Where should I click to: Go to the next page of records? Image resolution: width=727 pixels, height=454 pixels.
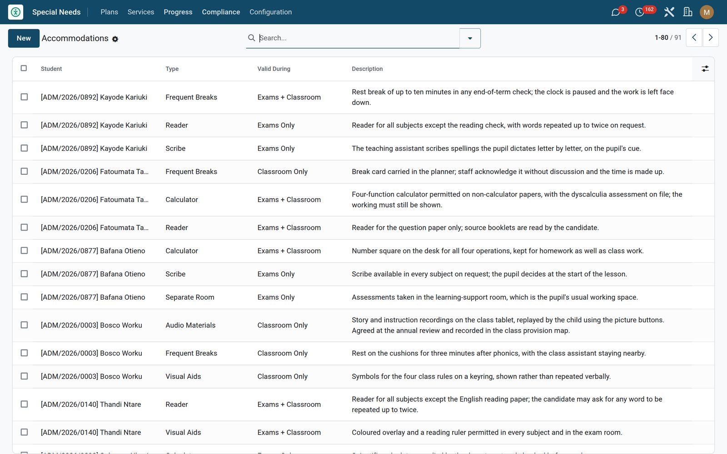711,38
